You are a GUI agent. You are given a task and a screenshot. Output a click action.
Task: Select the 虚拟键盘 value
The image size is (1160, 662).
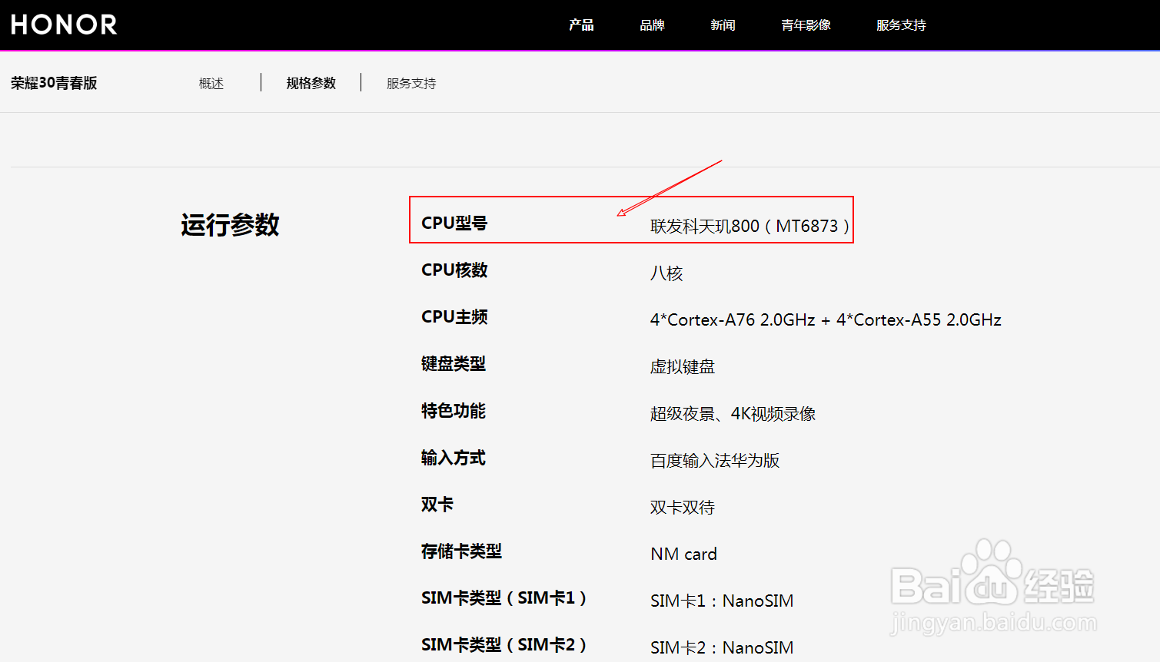point(683,367)
